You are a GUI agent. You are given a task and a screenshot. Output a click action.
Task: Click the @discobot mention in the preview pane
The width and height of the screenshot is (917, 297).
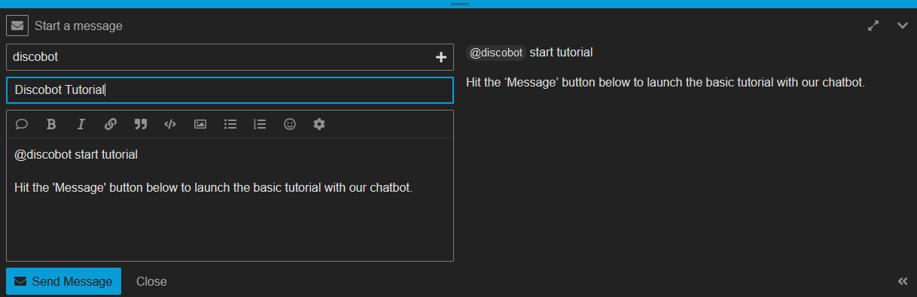tap(495, 53)
